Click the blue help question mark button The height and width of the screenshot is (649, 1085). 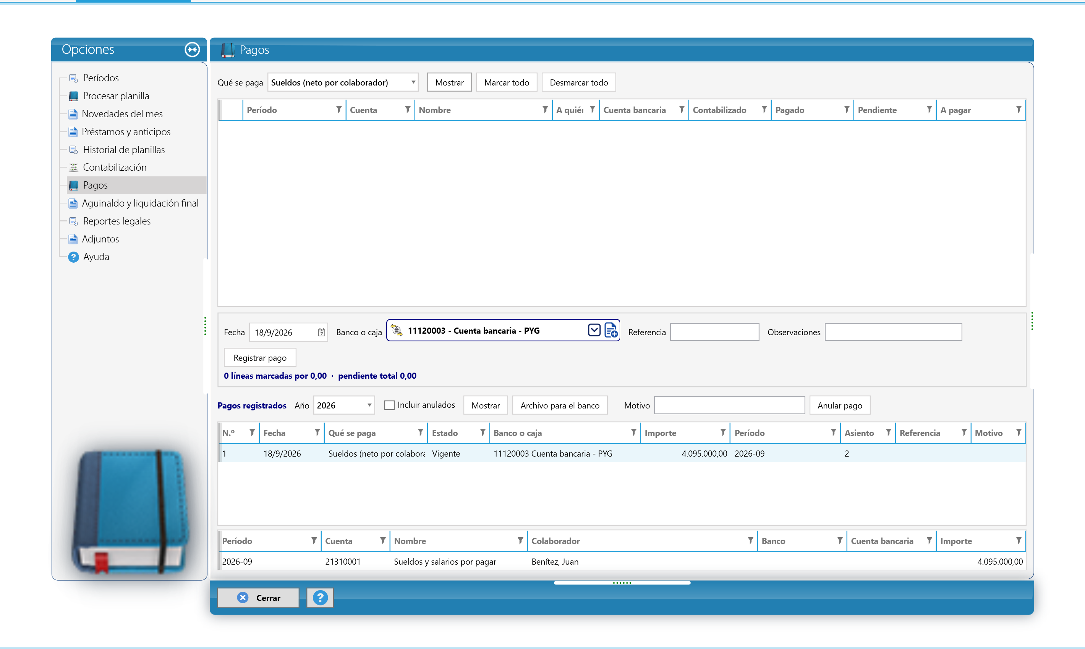click(x=320, y=597)
